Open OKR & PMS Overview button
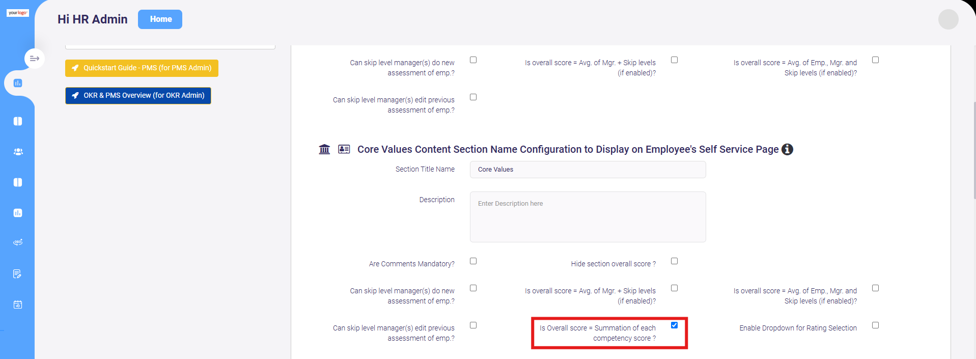 (138, 96)
